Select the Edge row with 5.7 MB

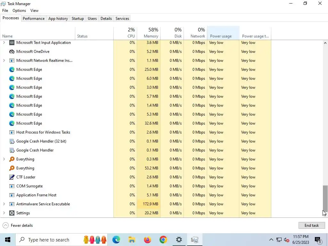click(135, 96)
